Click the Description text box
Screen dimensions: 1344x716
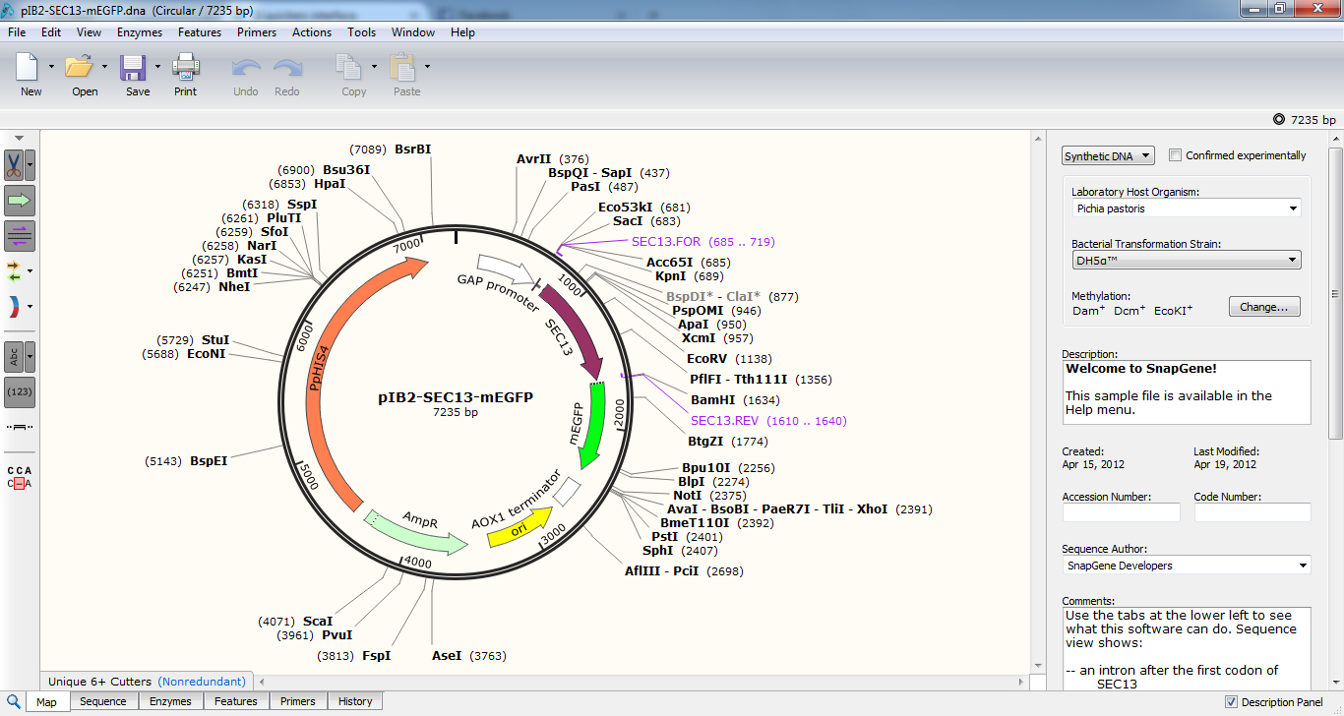1187,391
